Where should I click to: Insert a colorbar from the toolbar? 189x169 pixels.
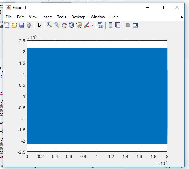(110, 25)
